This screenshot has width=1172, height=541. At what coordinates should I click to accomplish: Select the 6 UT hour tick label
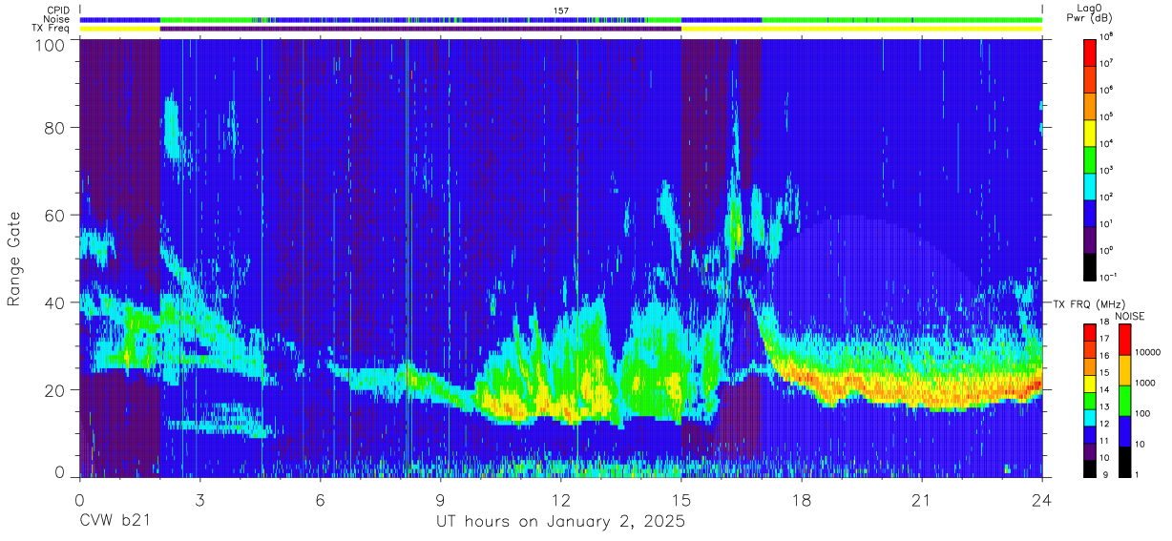pos(320,500)
